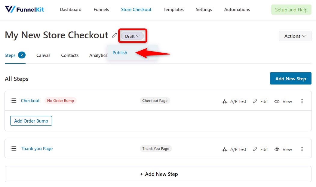
Task: Select Publish from the Draft dropdown
Action: (120, 52)
